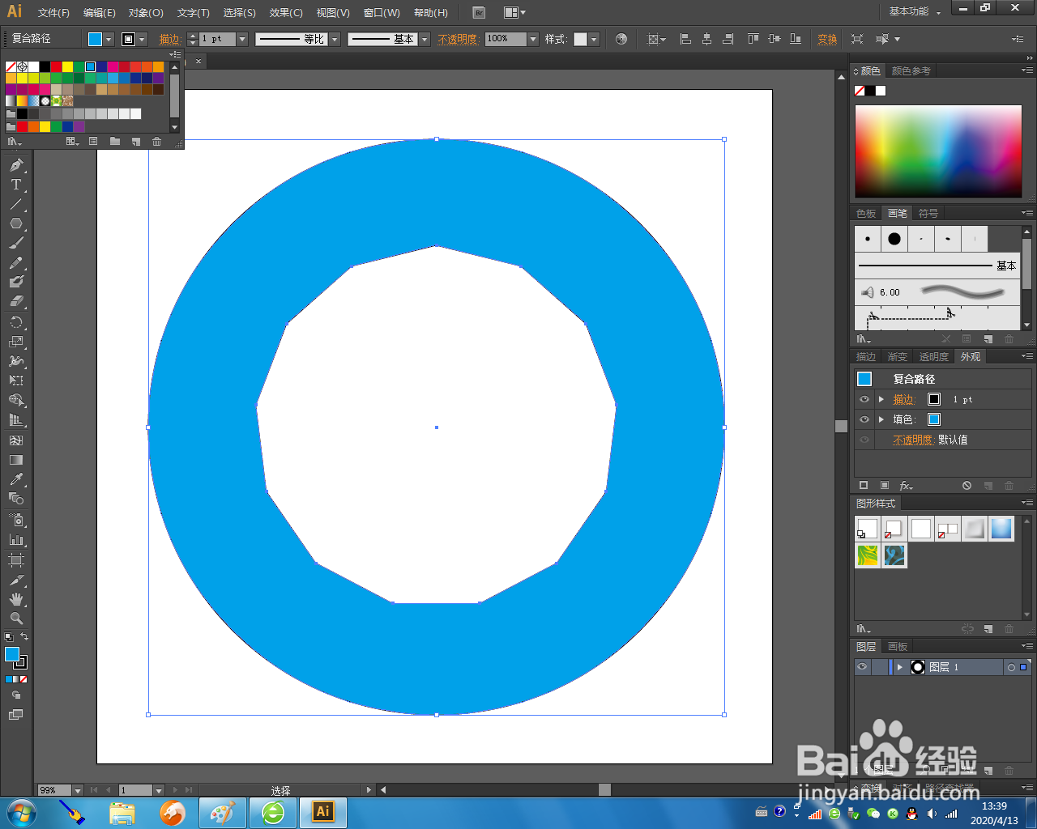Expand the 填色 appearance attribute
This screenshot has width=1037, height=829.
(881, 419)
